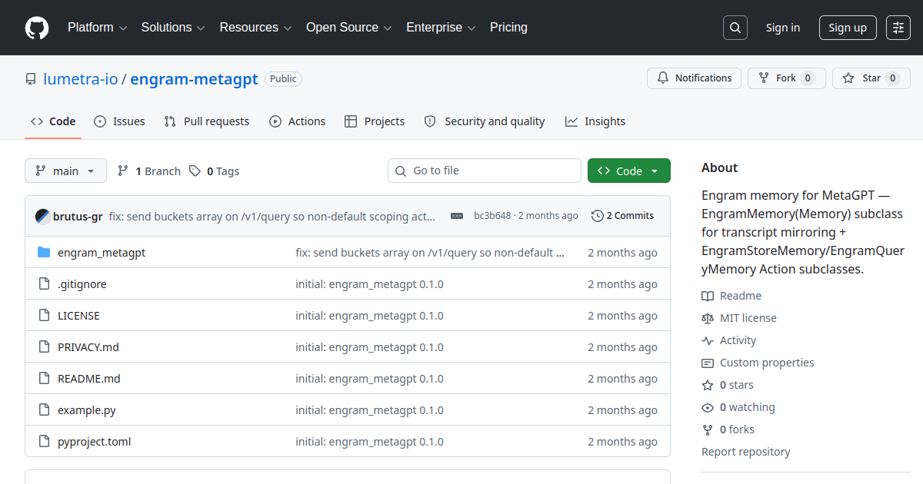Click the brutus-gr avatar image

coord(43,217)
